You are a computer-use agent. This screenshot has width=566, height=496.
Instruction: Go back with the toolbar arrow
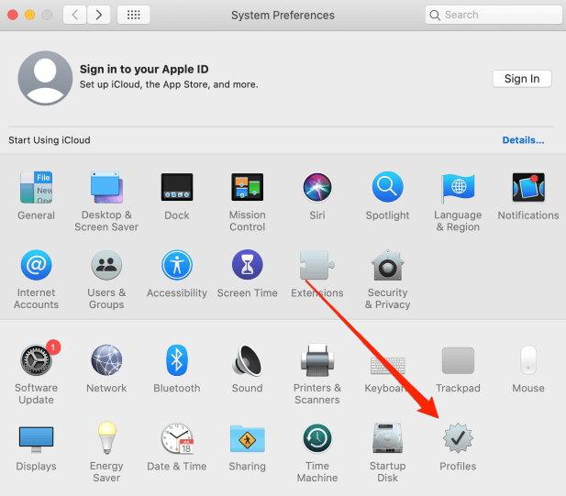point(75,15)
